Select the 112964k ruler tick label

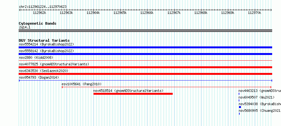tap(93, 13)
